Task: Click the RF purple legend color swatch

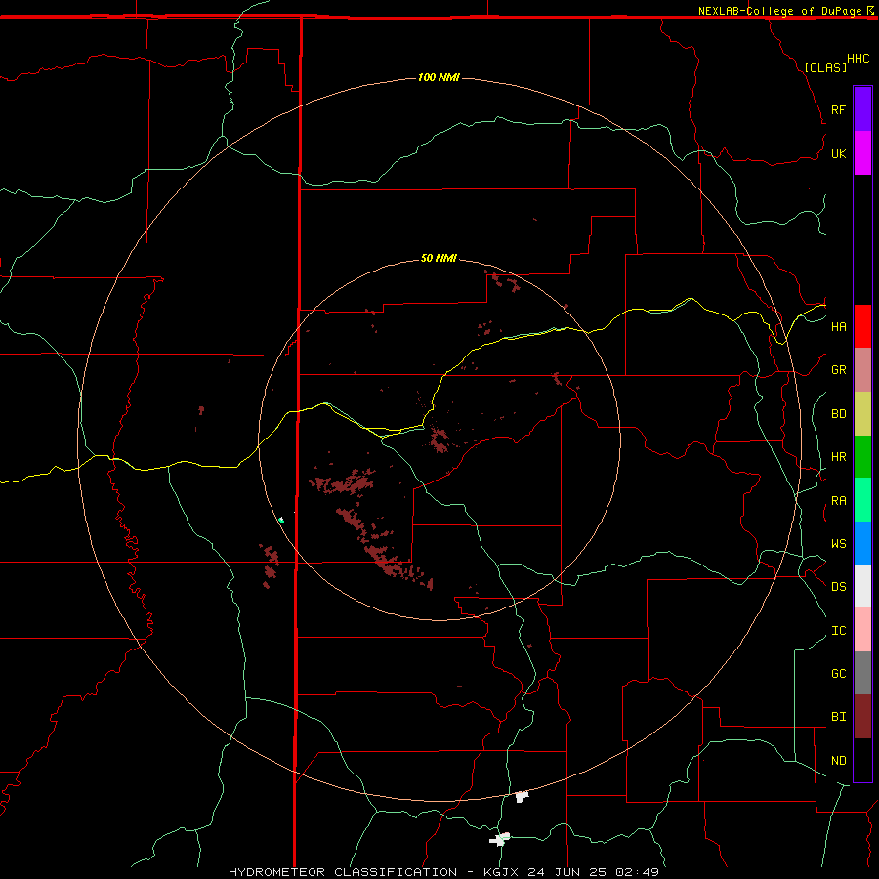Action: tap(862, 109)
